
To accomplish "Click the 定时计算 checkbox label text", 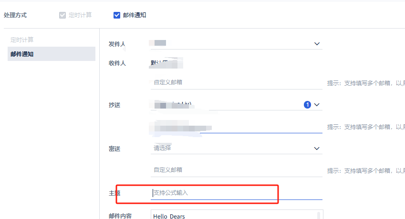I will click(x=80, y=15).
